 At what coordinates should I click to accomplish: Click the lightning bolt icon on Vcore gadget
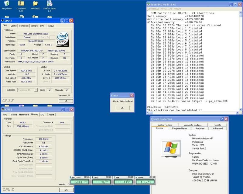point(136,177)
